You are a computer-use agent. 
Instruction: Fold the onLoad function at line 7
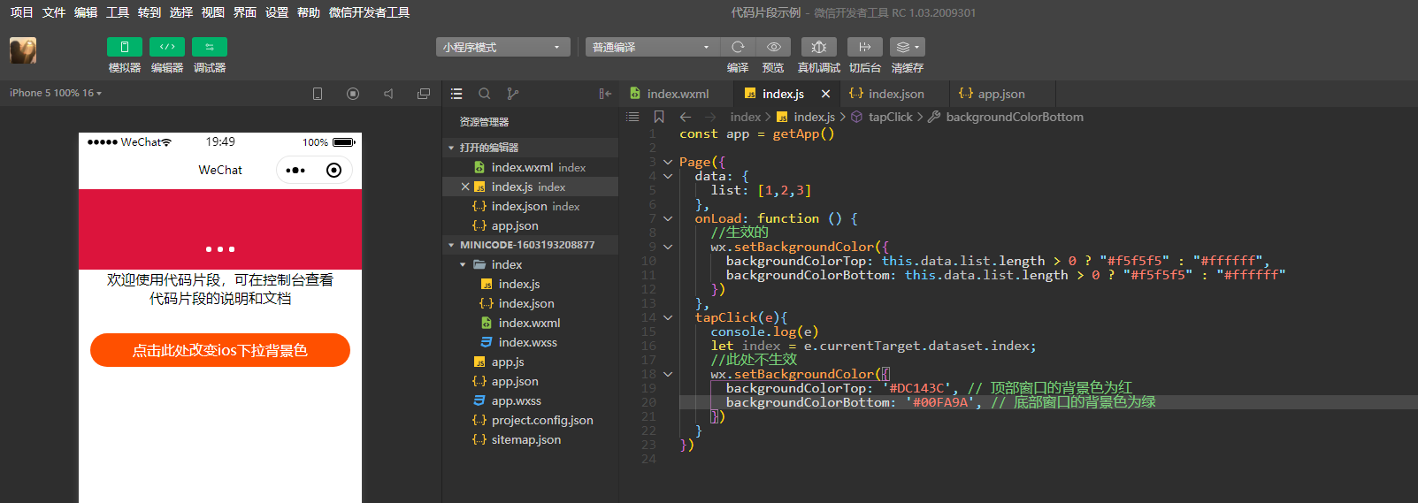[668, 218]
